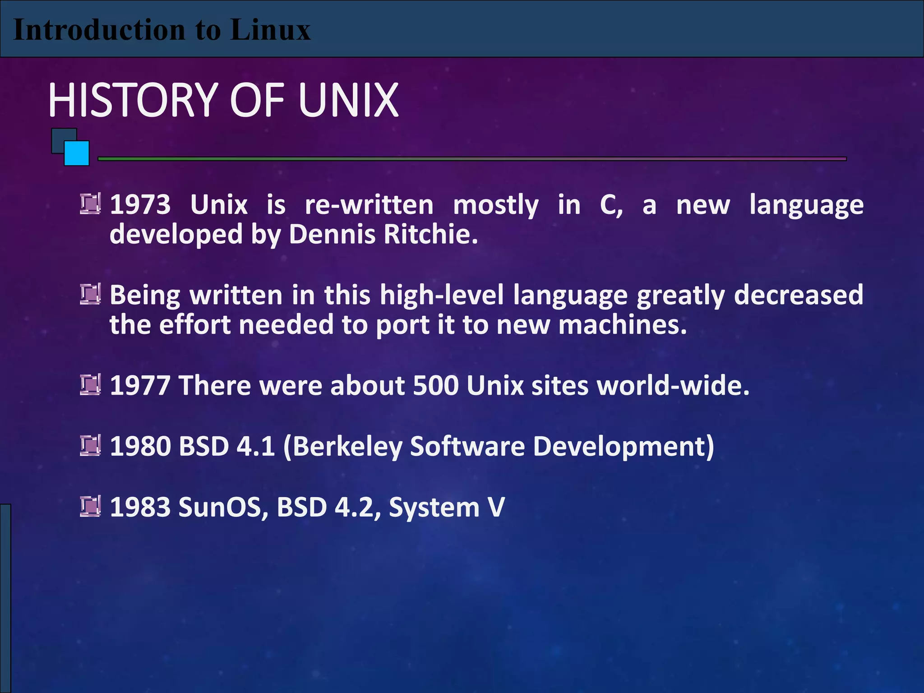Click the bullet '1973 Unix is re-written mostly in C'
924x693 pixels.
366,205
